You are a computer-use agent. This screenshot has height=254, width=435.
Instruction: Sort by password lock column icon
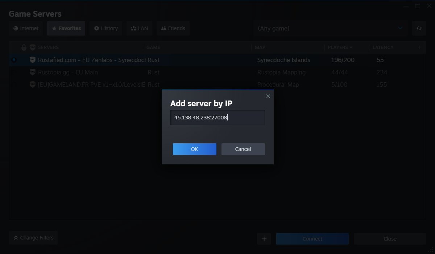(x=24, y=48)
